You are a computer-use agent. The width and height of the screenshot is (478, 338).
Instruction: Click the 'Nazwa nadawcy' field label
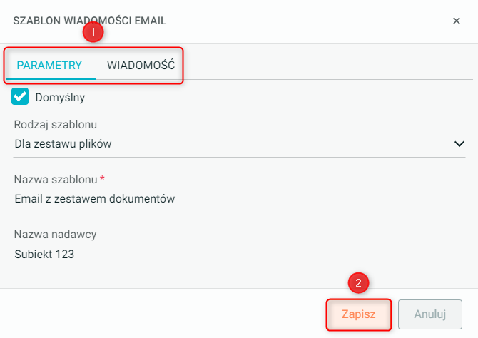[x=55, y=235]
